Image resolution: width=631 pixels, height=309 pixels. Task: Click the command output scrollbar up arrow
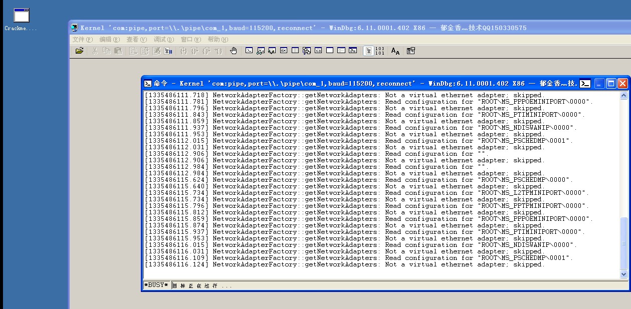[x=623, y=95]
